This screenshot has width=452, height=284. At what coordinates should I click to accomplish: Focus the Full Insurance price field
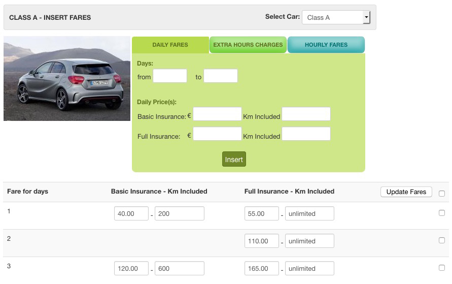pyautogui.click(x=217, y=134)
